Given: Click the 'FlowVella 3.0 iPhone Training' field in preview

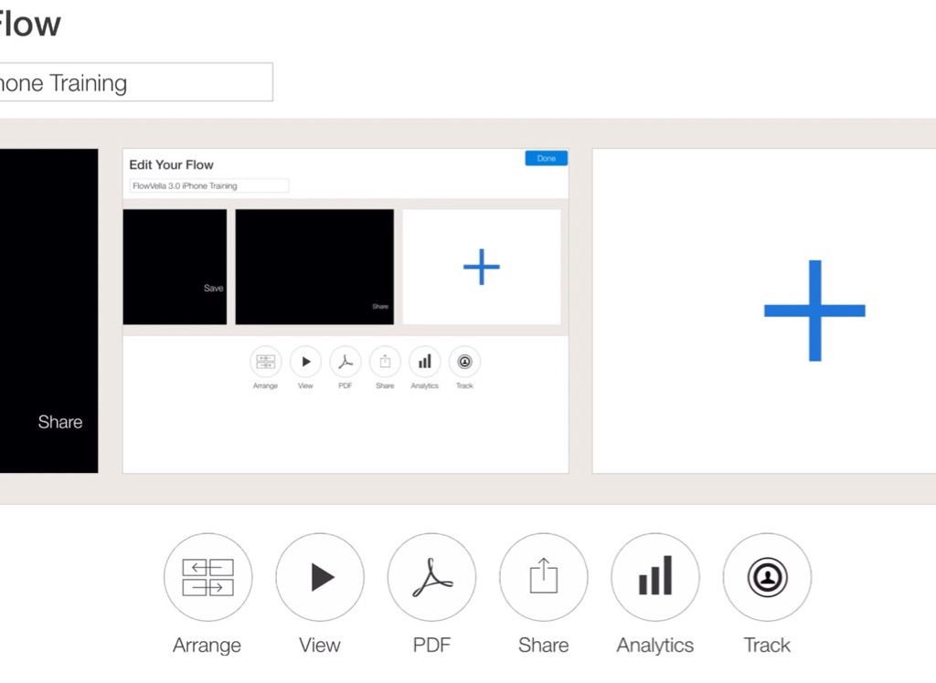Looking at the screenshot, I should pos(209,185).
